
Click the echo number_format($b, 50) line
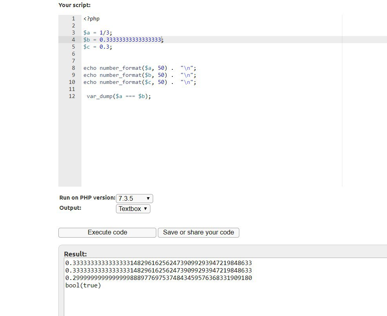140,75
